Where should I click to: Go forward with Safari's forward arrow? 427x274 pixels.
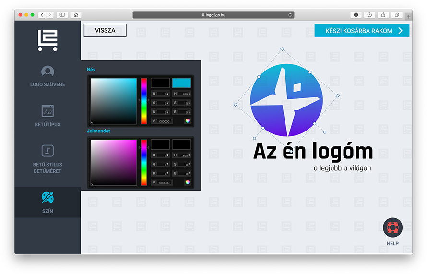[x=50, y=15]
